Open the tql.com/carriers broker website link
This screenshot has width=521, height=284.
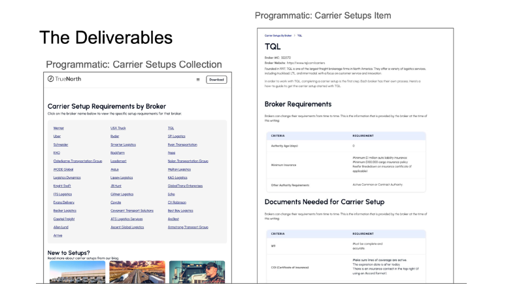(306, 63)
